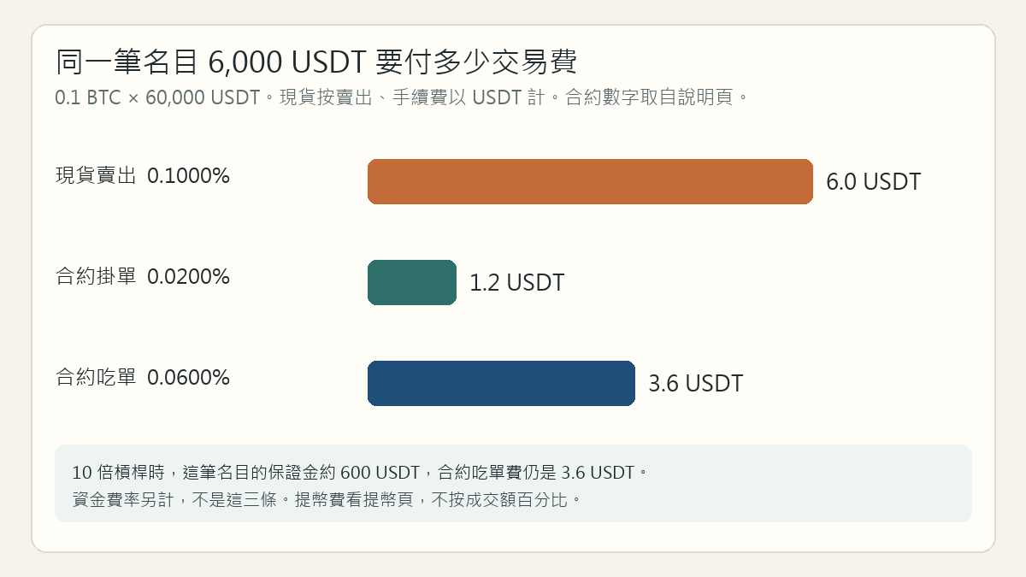Viewport: 1026px width, 577px height.
Task: Click the dark blue 合約吃單 fee bar
Action: click(x=501, y=383)
